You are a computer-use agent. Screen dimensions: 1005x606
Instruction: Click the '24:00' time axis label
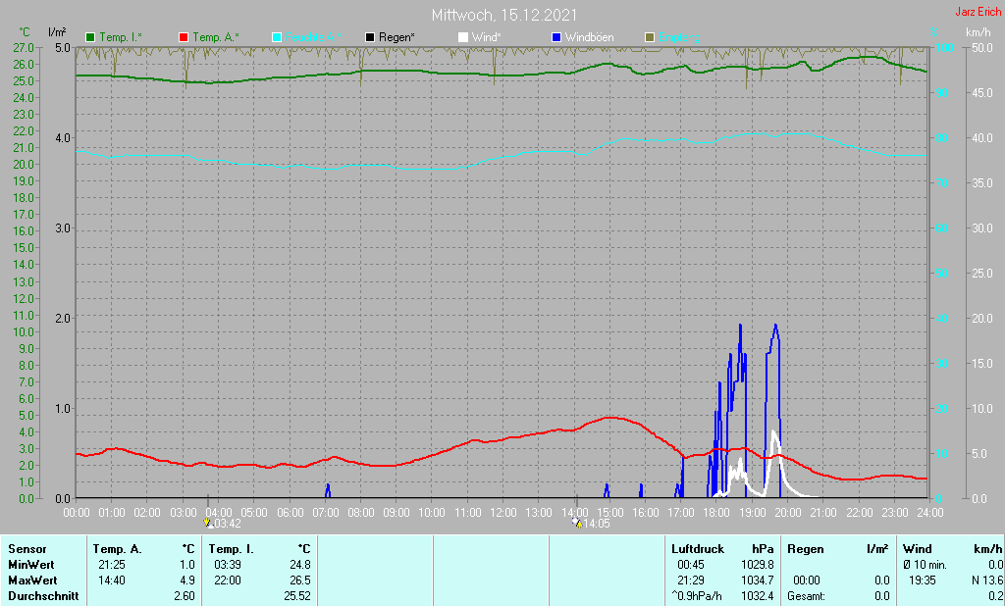(x=929, y=513)
